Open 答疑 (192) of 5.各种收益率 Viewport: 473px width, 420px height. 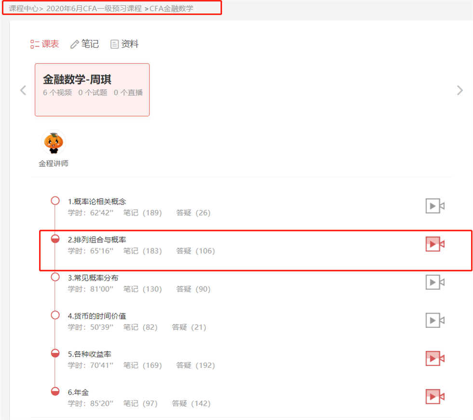point(195,366)
